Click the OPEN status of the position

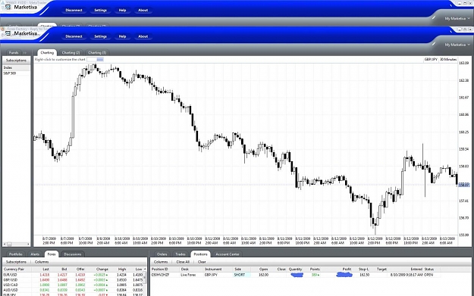[428, 275]
